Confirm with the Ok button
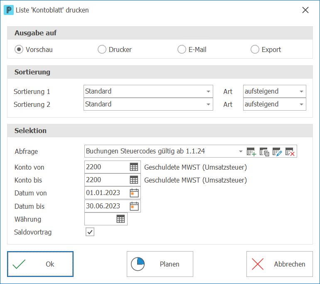Viewport: 320px width, 284px height. pos(40,264)
